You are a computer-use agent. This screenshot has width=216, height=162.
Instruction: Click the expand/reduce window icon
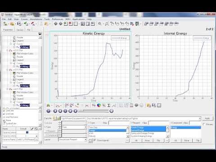click(x=83, y=23)
